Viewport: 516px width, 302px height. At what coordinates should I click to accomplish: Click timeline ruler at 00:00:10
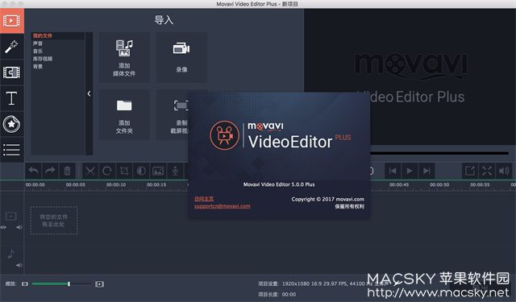click(x=116, y=185)
